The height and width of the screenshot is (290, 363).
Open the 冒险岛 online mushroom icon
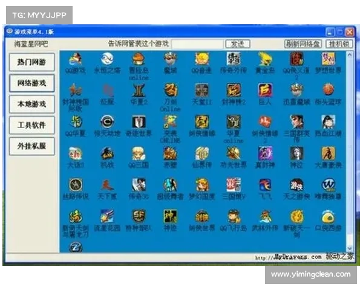(139, 59)
